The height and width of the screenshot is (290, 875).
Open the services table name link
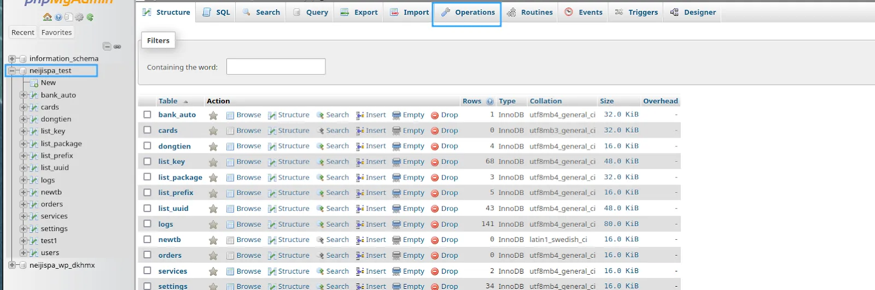tap(173, 271)
